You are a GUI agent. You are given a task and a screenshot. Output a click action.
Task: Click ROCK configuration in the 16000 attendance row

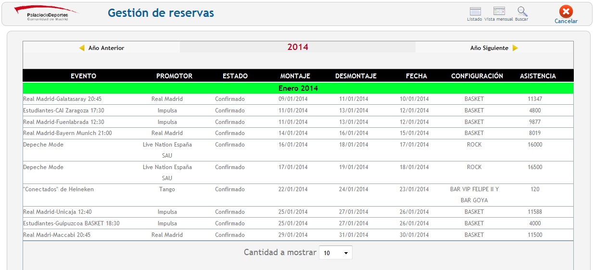474,145
